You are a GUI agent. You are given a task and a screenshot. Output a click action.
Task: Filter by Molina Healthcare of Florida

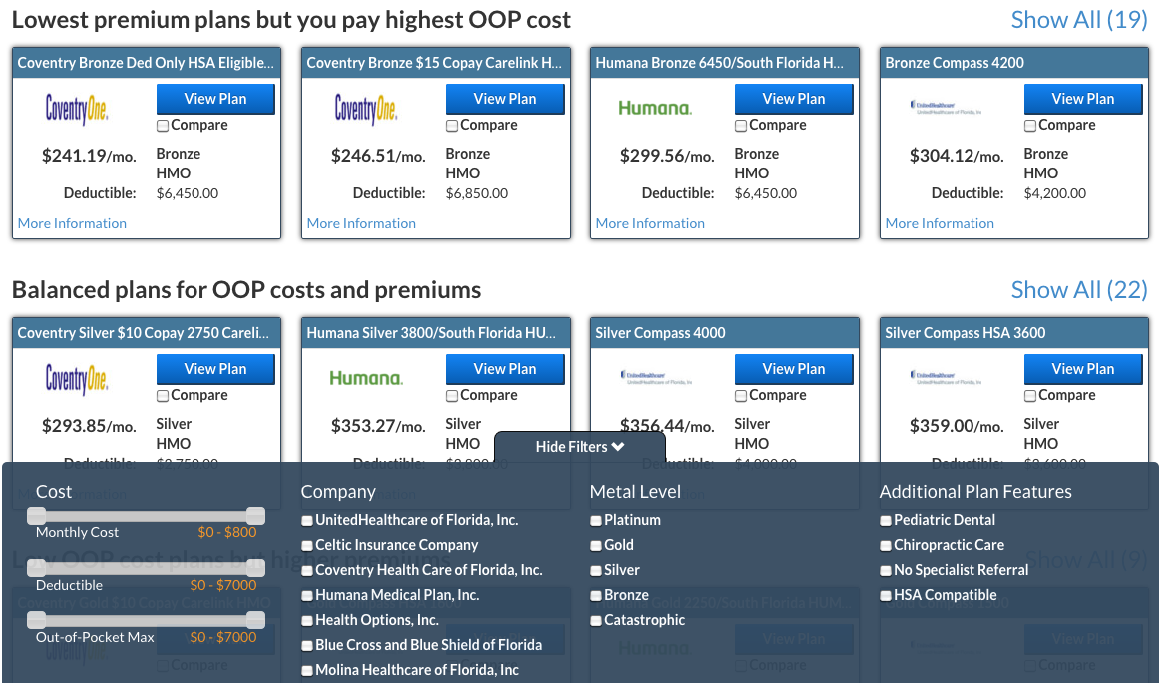coord(307,671)
